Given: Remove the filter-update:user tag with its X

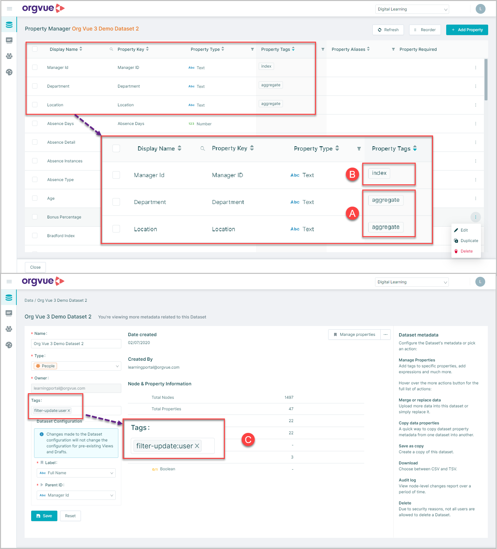Looking at the screenshot, I should tap(69, 411).
